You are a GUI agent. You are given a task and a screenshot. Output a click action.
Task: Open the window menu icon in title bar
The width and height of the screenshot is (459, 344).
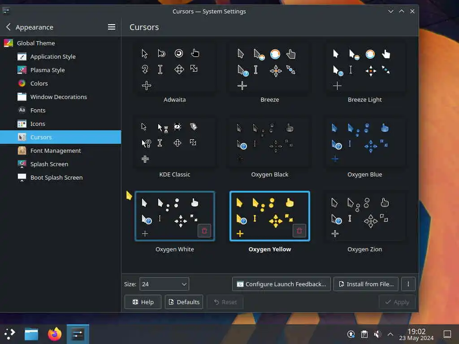6,11
